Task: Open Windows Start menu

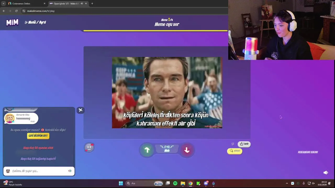Action: tap(121, 183)
